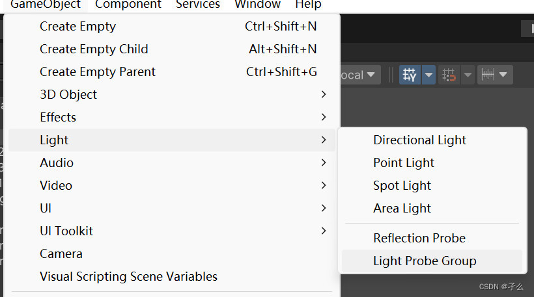Screen dimensions: 534x297
Task: Click the Services menu
Action: (x=198, y=5)
